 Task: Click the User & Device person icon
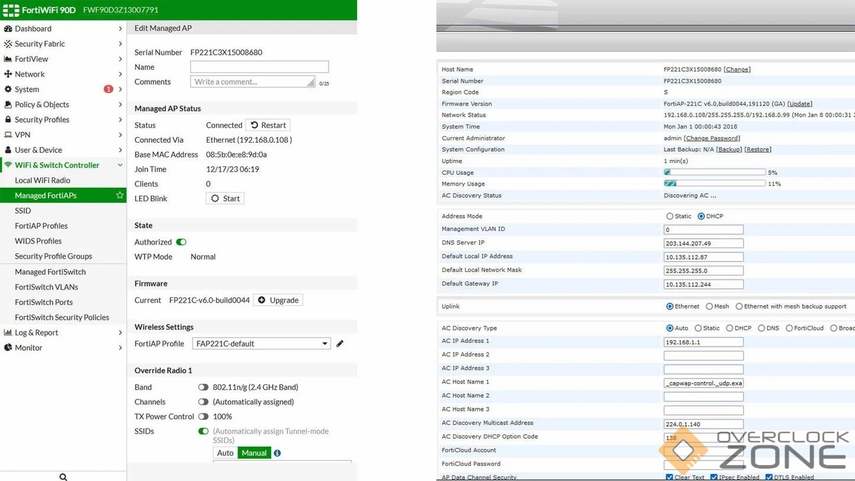(8, 150)
